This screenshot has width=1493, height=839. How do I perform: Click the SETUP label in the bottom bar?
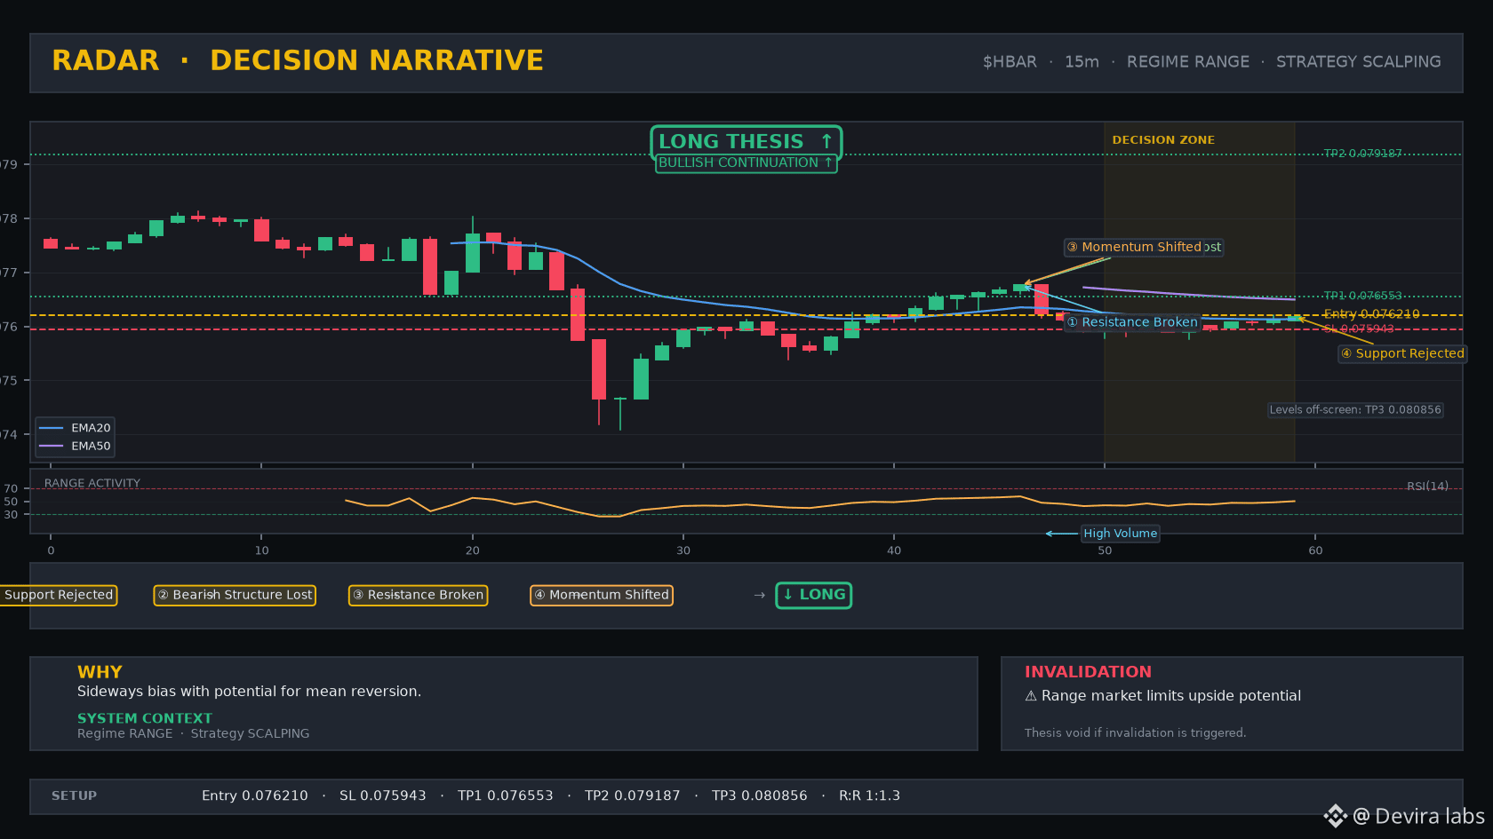[74, 795]
